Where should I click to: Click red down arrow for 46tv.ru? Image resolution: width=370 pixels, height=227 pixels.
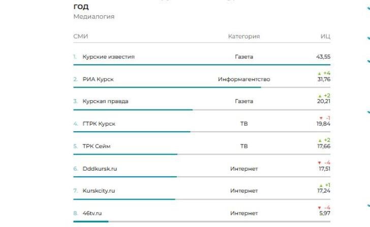320,208
